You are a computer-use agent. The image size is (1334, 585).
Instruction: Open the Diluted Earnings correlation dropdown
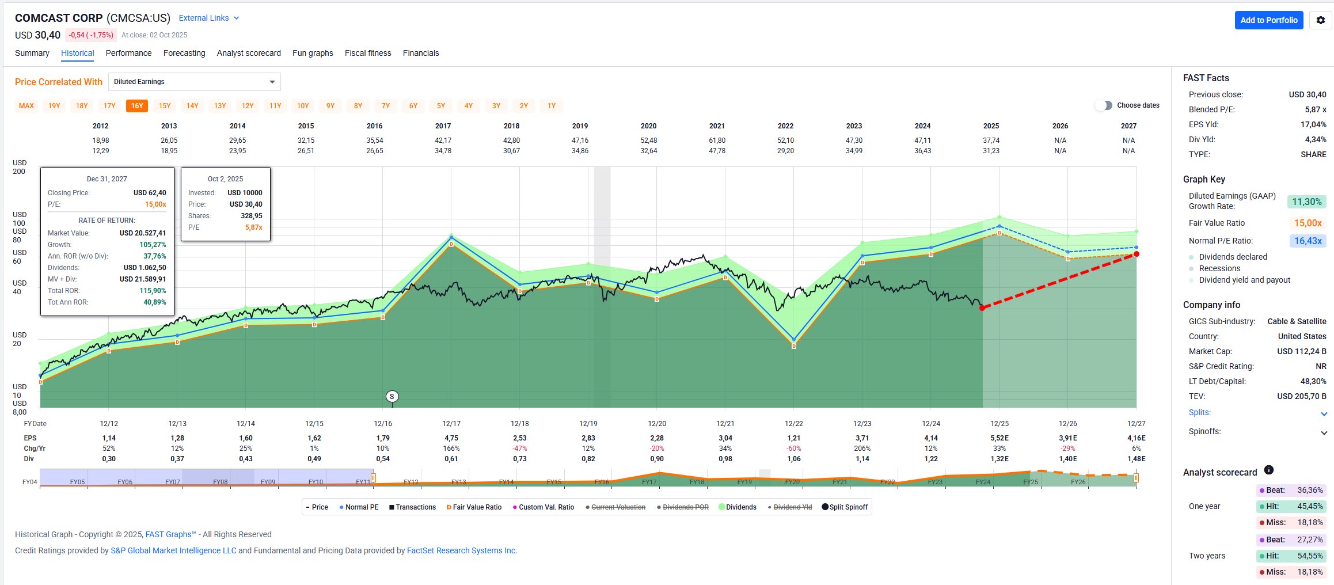pyautogui.click(x=195, y=82)
